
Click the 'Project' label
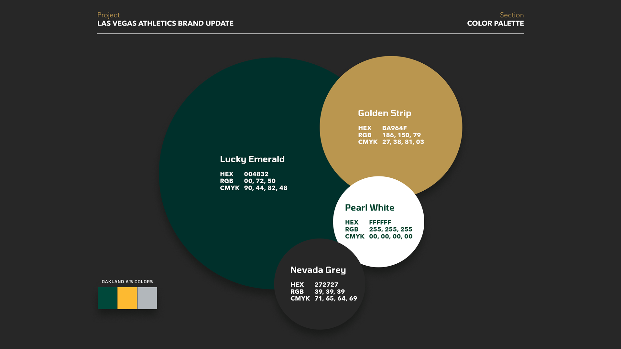[x=108, y=15]
